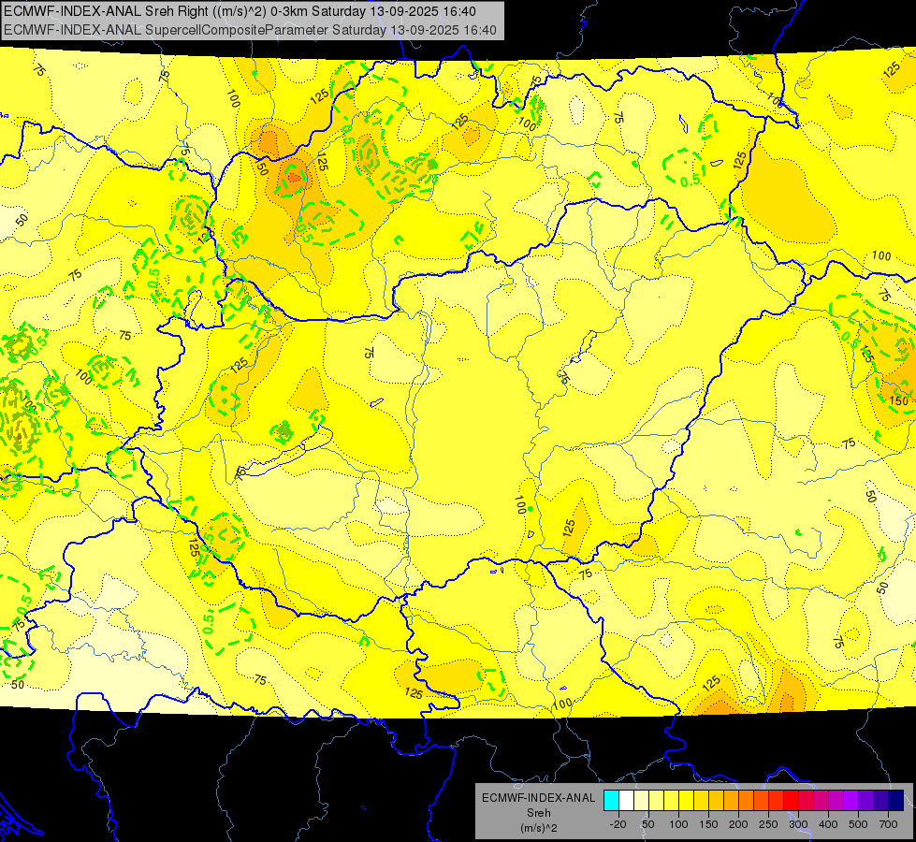Click the '500' value under the color scale
The image size is (916, 842).
pos(858,824)
